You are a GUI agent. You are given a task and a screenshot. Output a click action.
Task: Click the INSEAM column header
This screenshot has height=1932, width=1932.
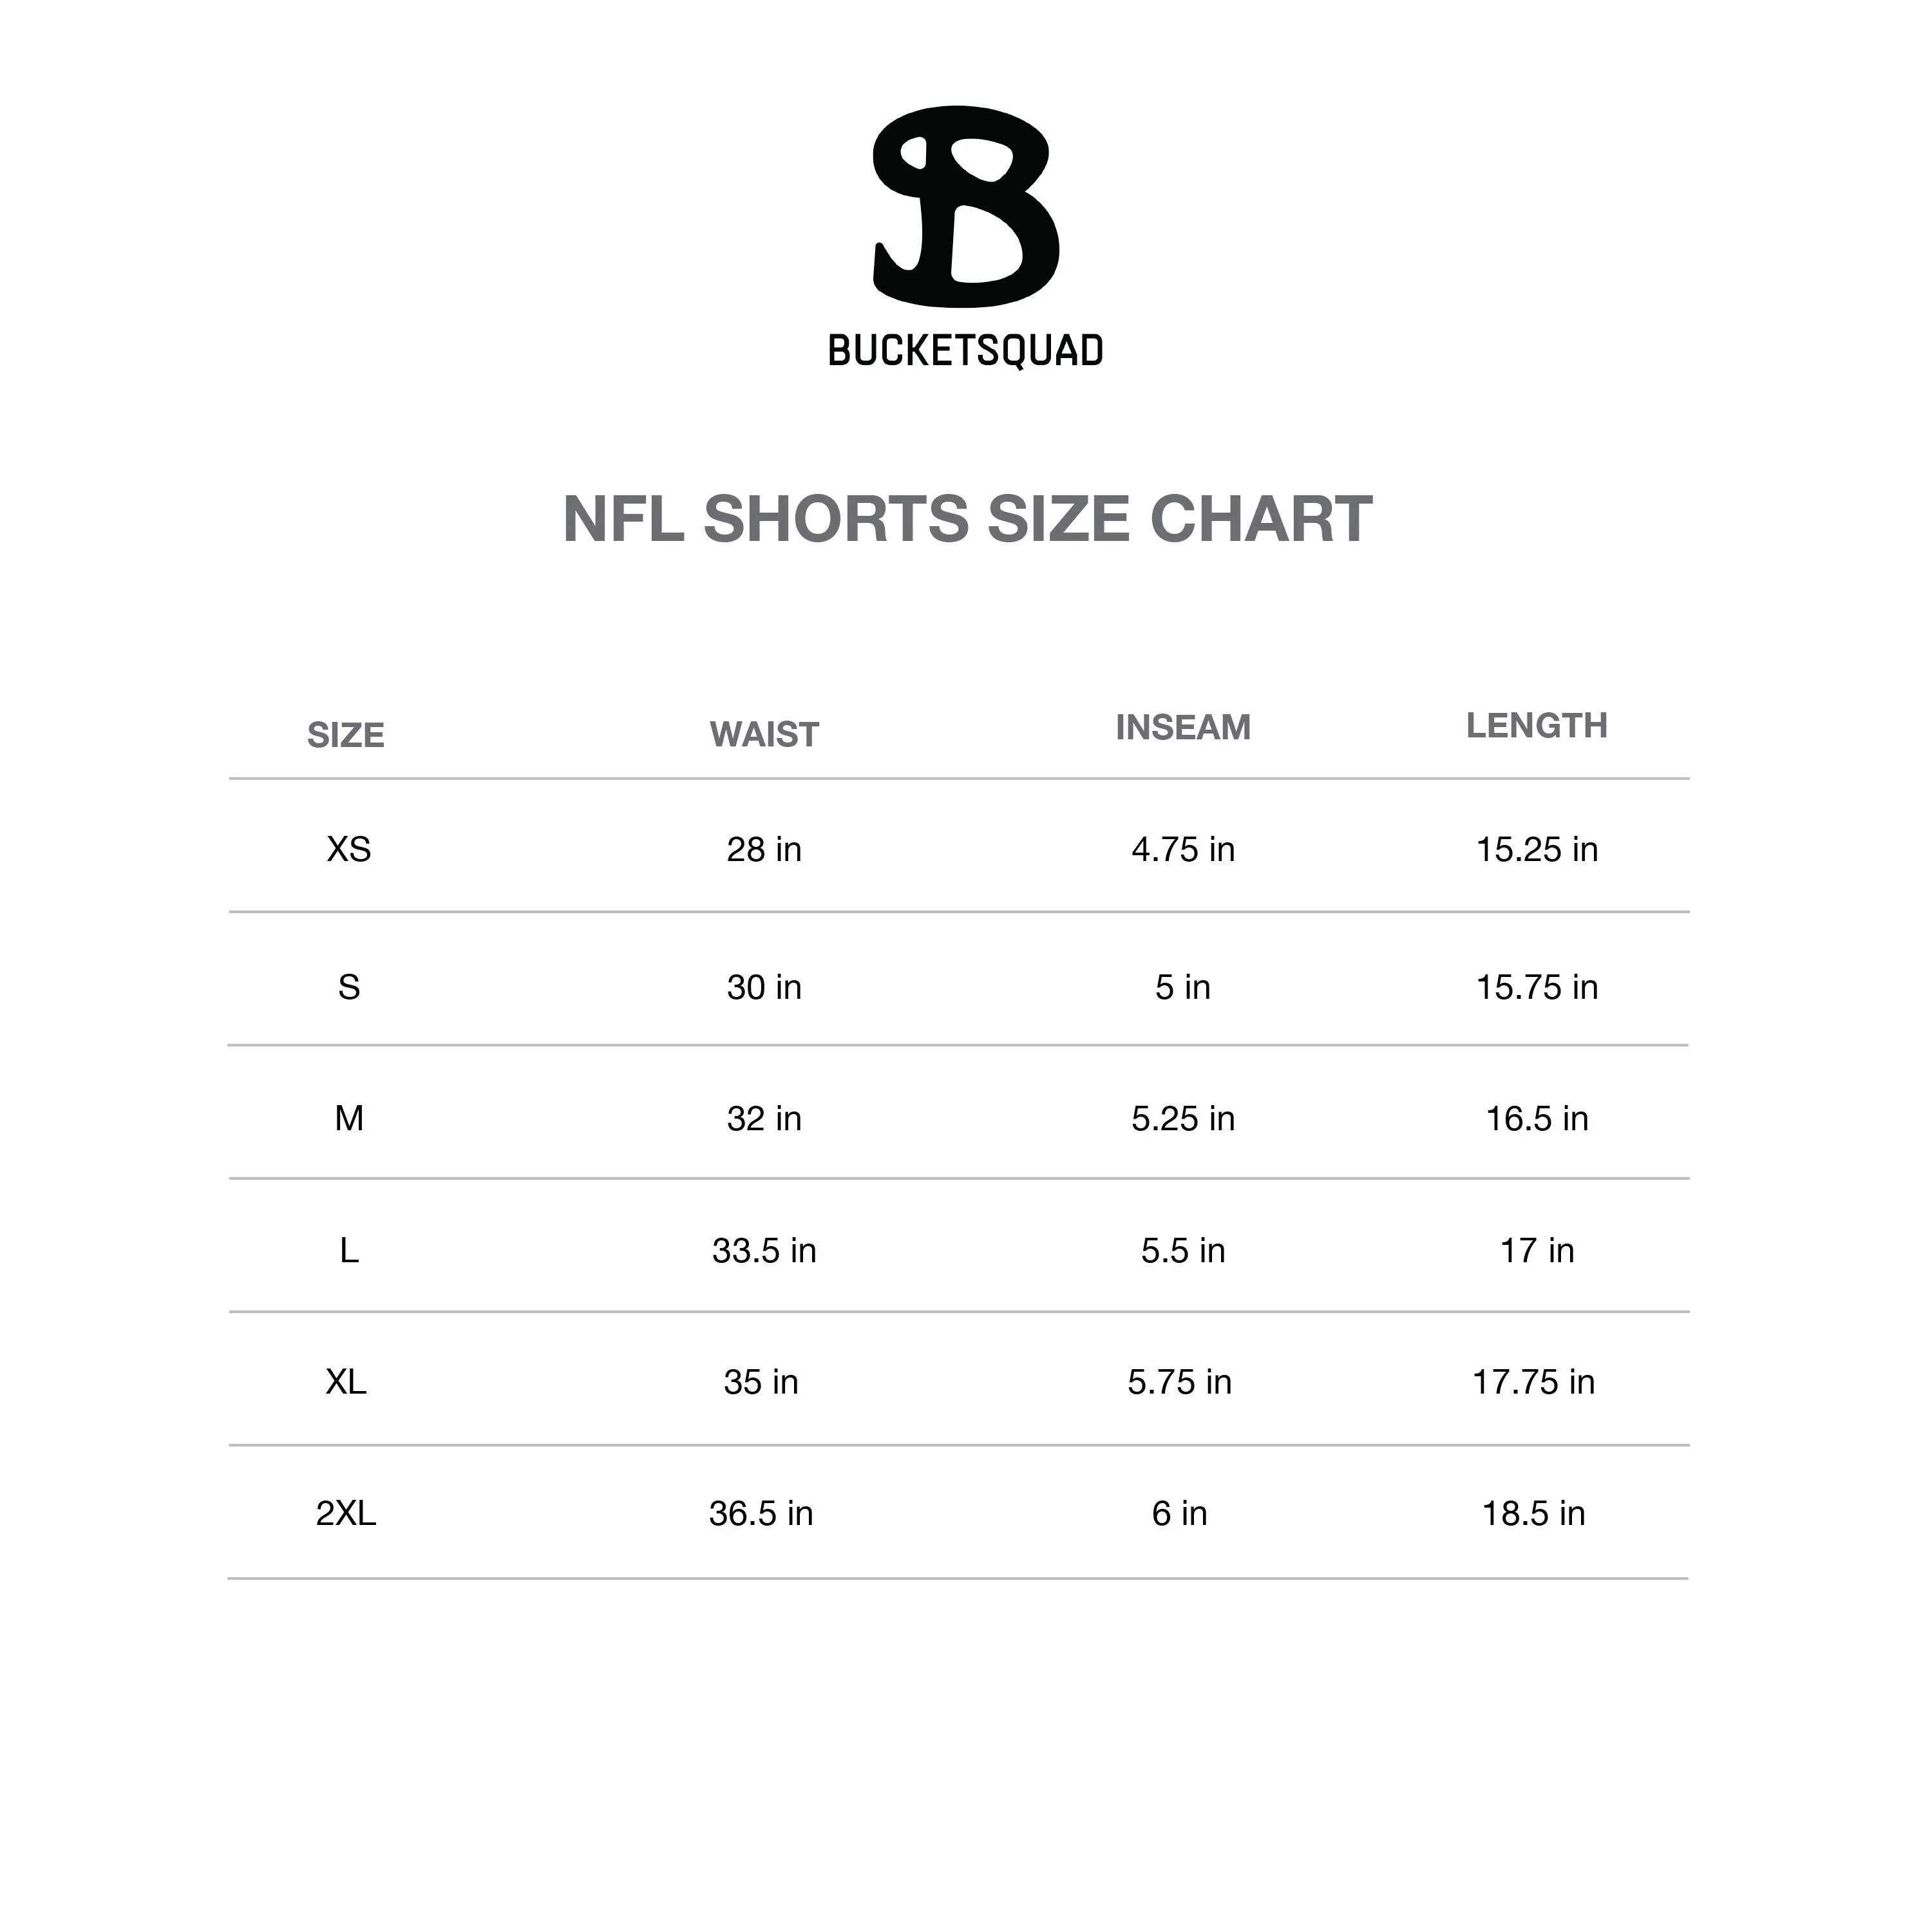pos(1182,727)
